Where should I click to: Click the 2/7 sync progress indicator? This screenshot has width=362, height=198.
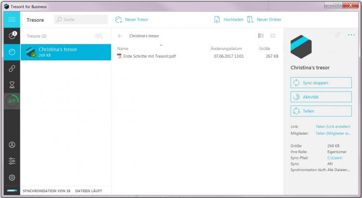[12, 101]
